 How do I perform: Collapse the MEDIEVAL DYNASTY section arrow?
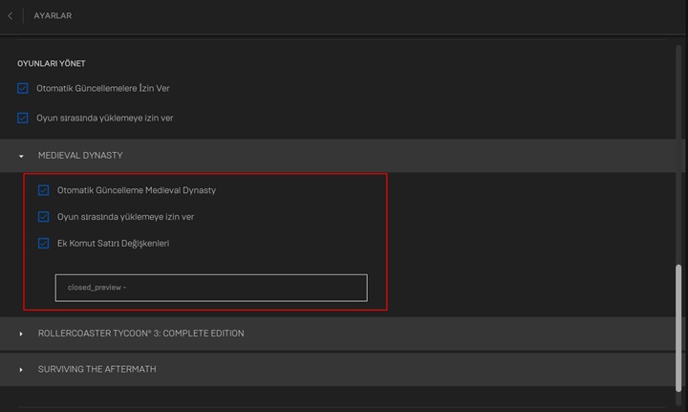tap(21, 156)
